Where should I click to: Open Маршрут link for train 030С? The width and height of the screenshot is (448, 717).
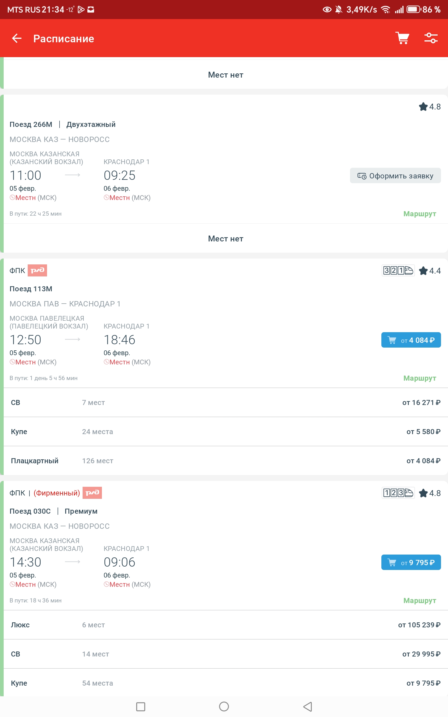click(x=419, y=600)
